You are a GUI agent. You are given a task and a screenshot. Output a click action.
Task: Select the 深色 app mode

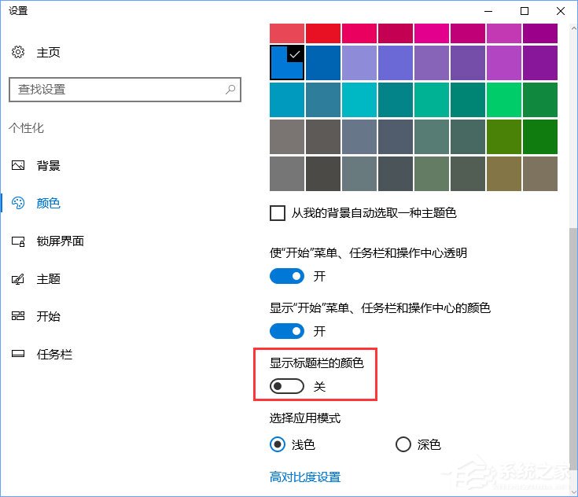pyautogui.click(x=403, y=445)
